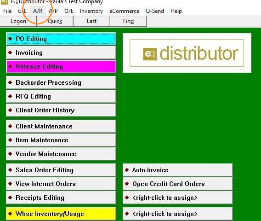Click the EQ Distributor title bar icon
Viewport: 261px width, 221px height.
pyautogui.click(x=4, y=2)
